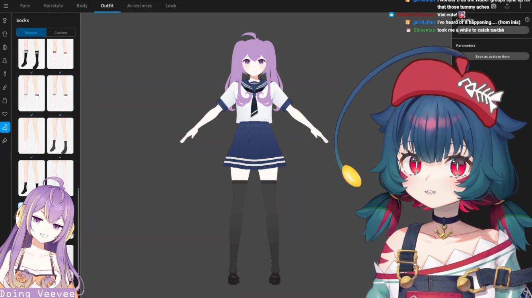532x298 pixels.
Task: Select the Inner bottoms underwear icon
Action: click(x=5, y=114)
